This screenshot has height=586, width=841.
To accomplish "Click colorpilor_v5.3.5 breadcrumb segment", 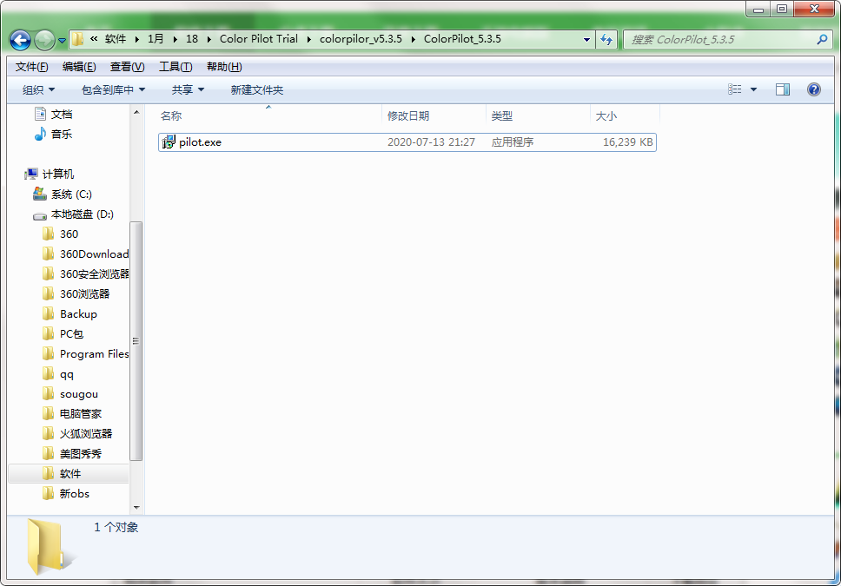I will pyautogui.click(x=361, y=39).
